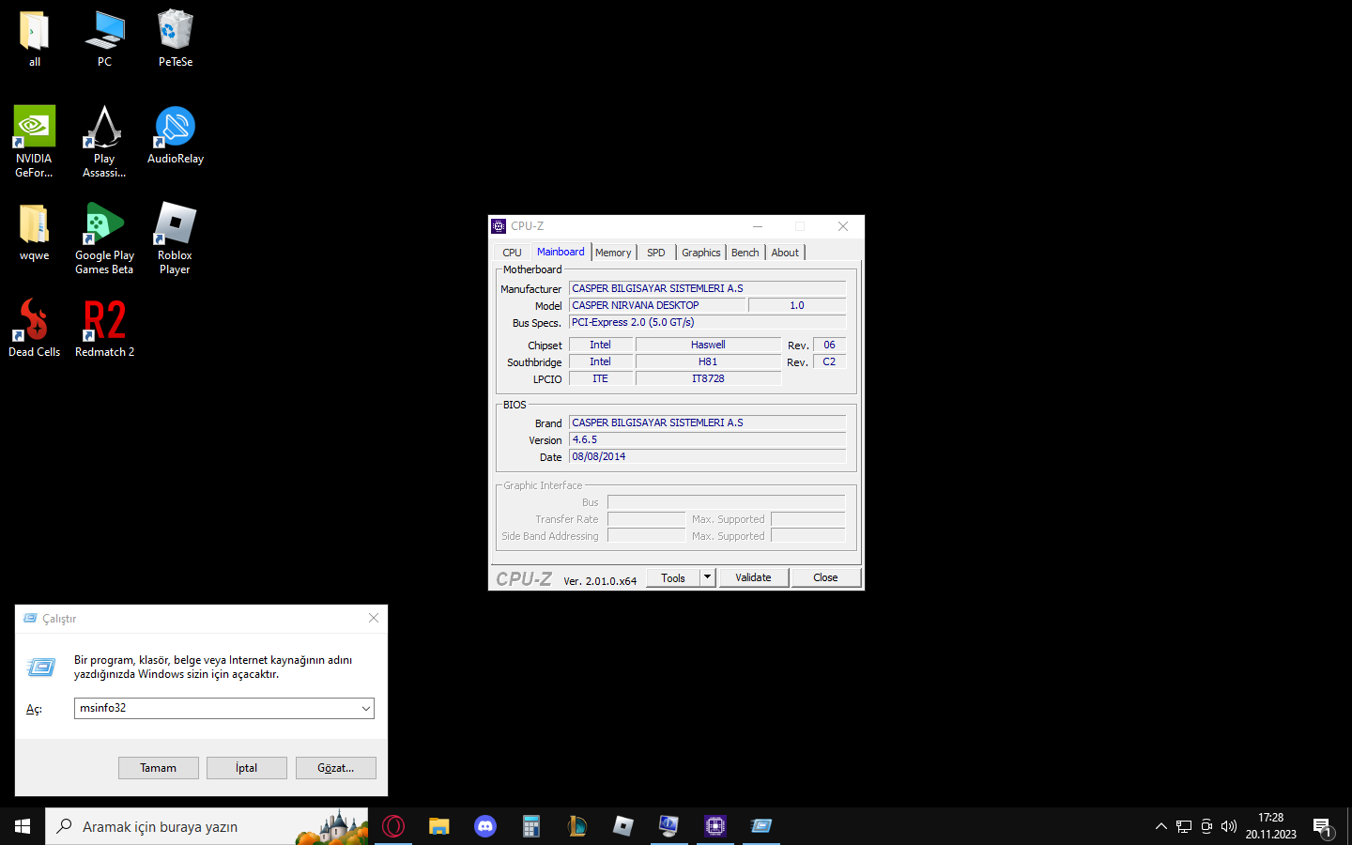Open network status in system tray

pos(1184,826)
